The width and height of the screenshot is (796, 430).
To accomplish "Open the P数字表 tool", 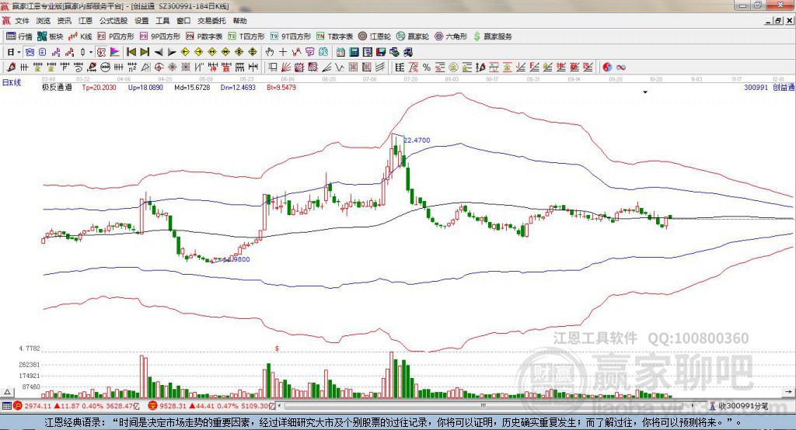I will 204,36.
